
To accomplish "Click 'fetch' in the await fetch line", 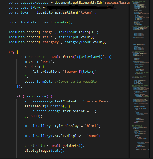I will 68,57.
